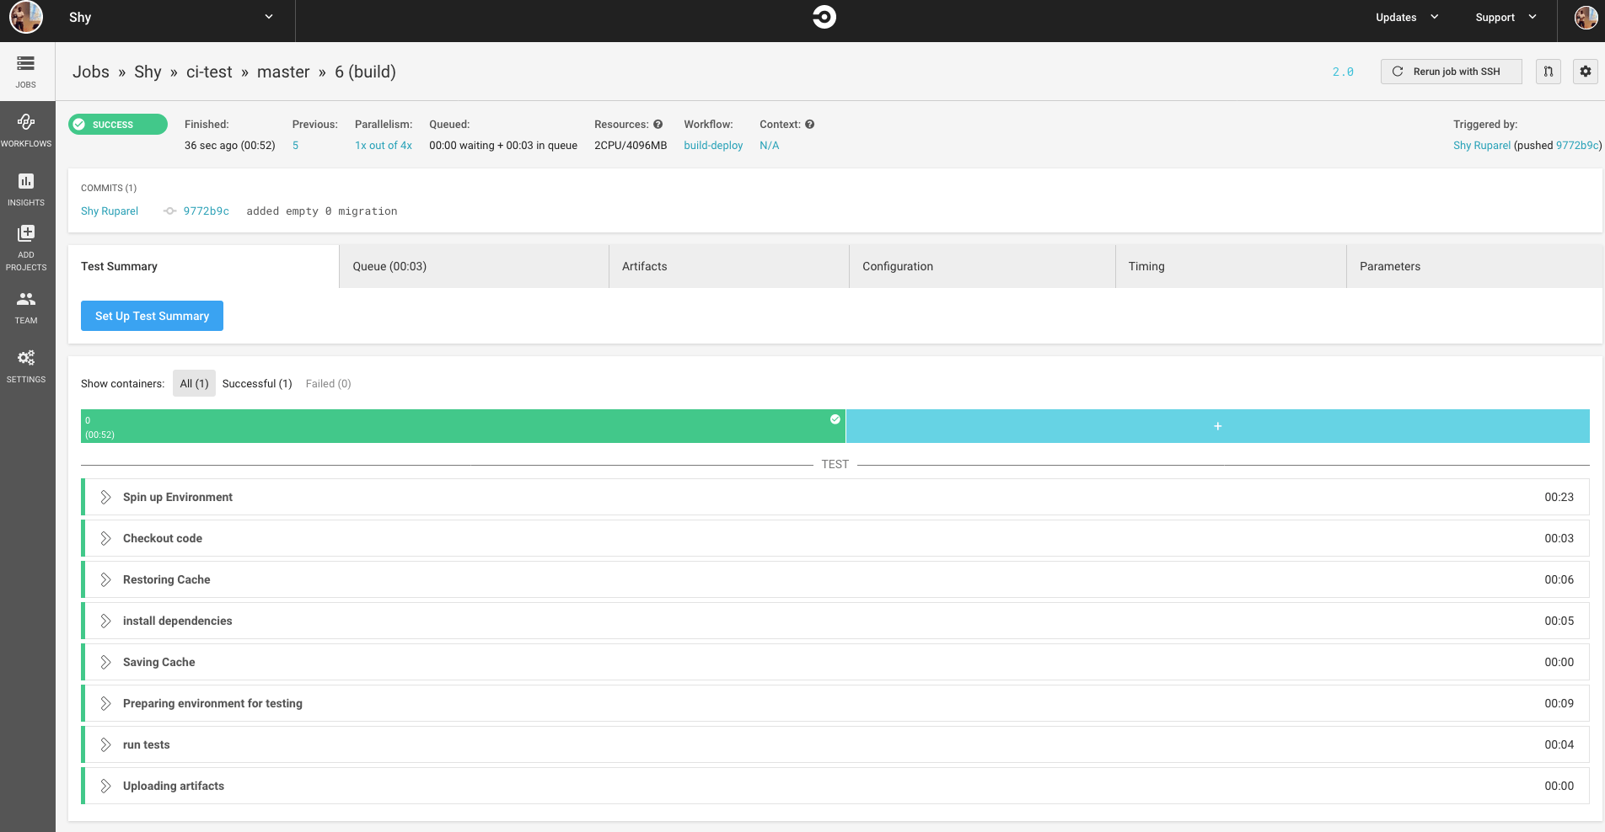Image resolution: width=1605 pixels, height=832 pixels.
Task: Expand the Spin up Environment step
Action: point(105,497)
